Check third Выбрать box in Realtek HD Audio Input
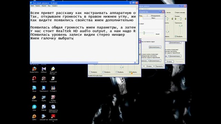This screenshot has height=124, width=221. click(117, 72)
